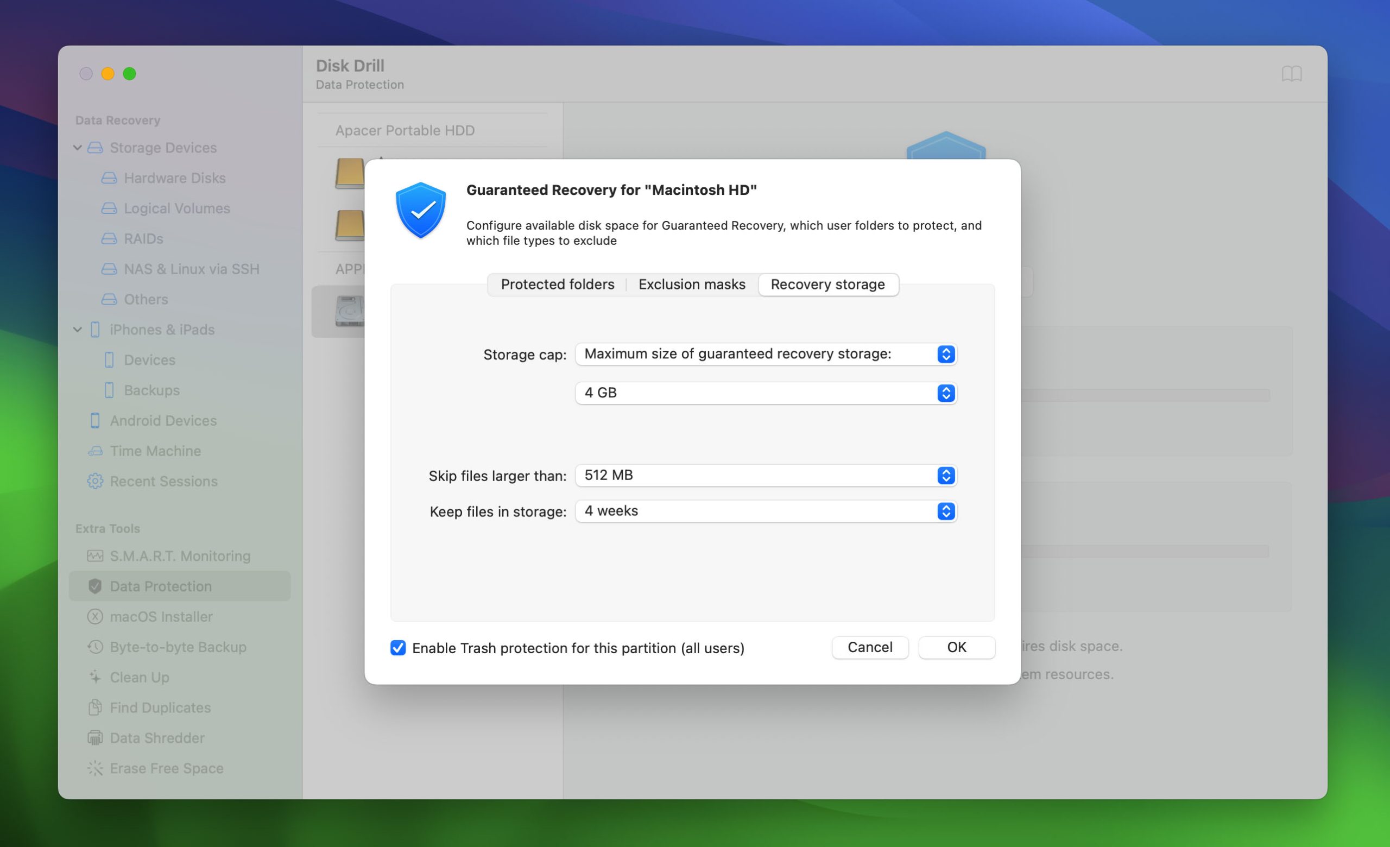Select Recovery storage tab
This screenshot has width=1390, height=847.
(x=828, y=284)
